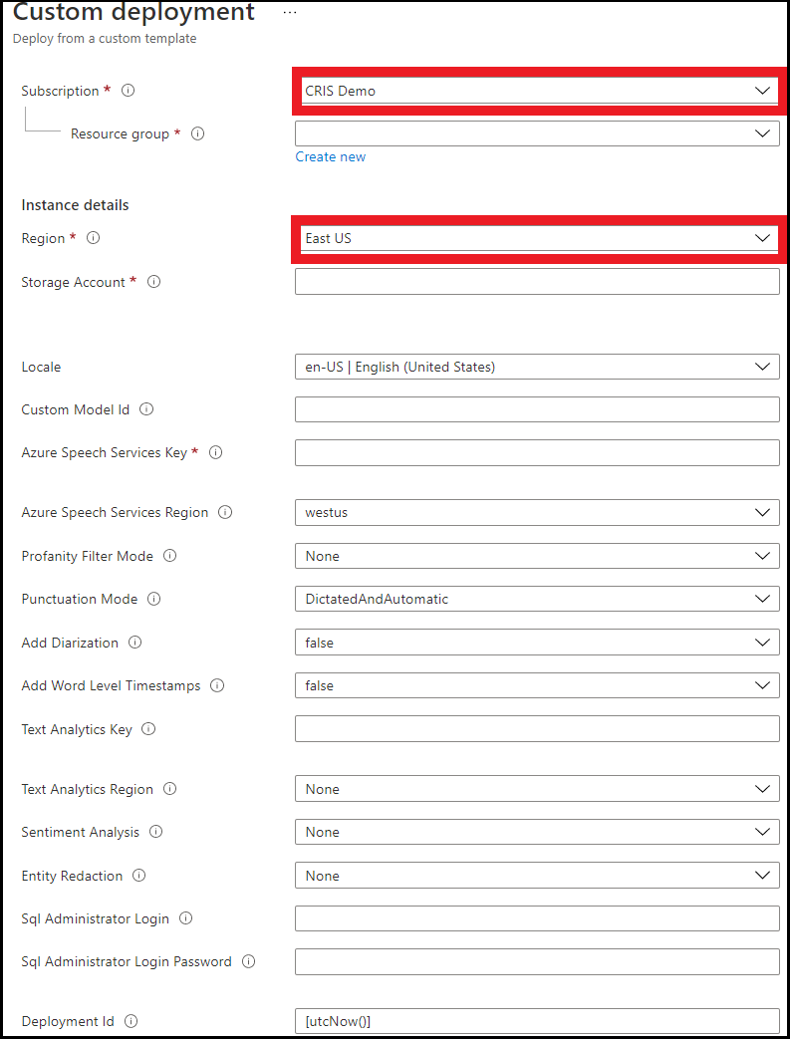Image resolution: width=790 pixels, height=1039 pixels.
Task: Click the Sql Administrator Login Password field
Action: (x=537, y=961)
